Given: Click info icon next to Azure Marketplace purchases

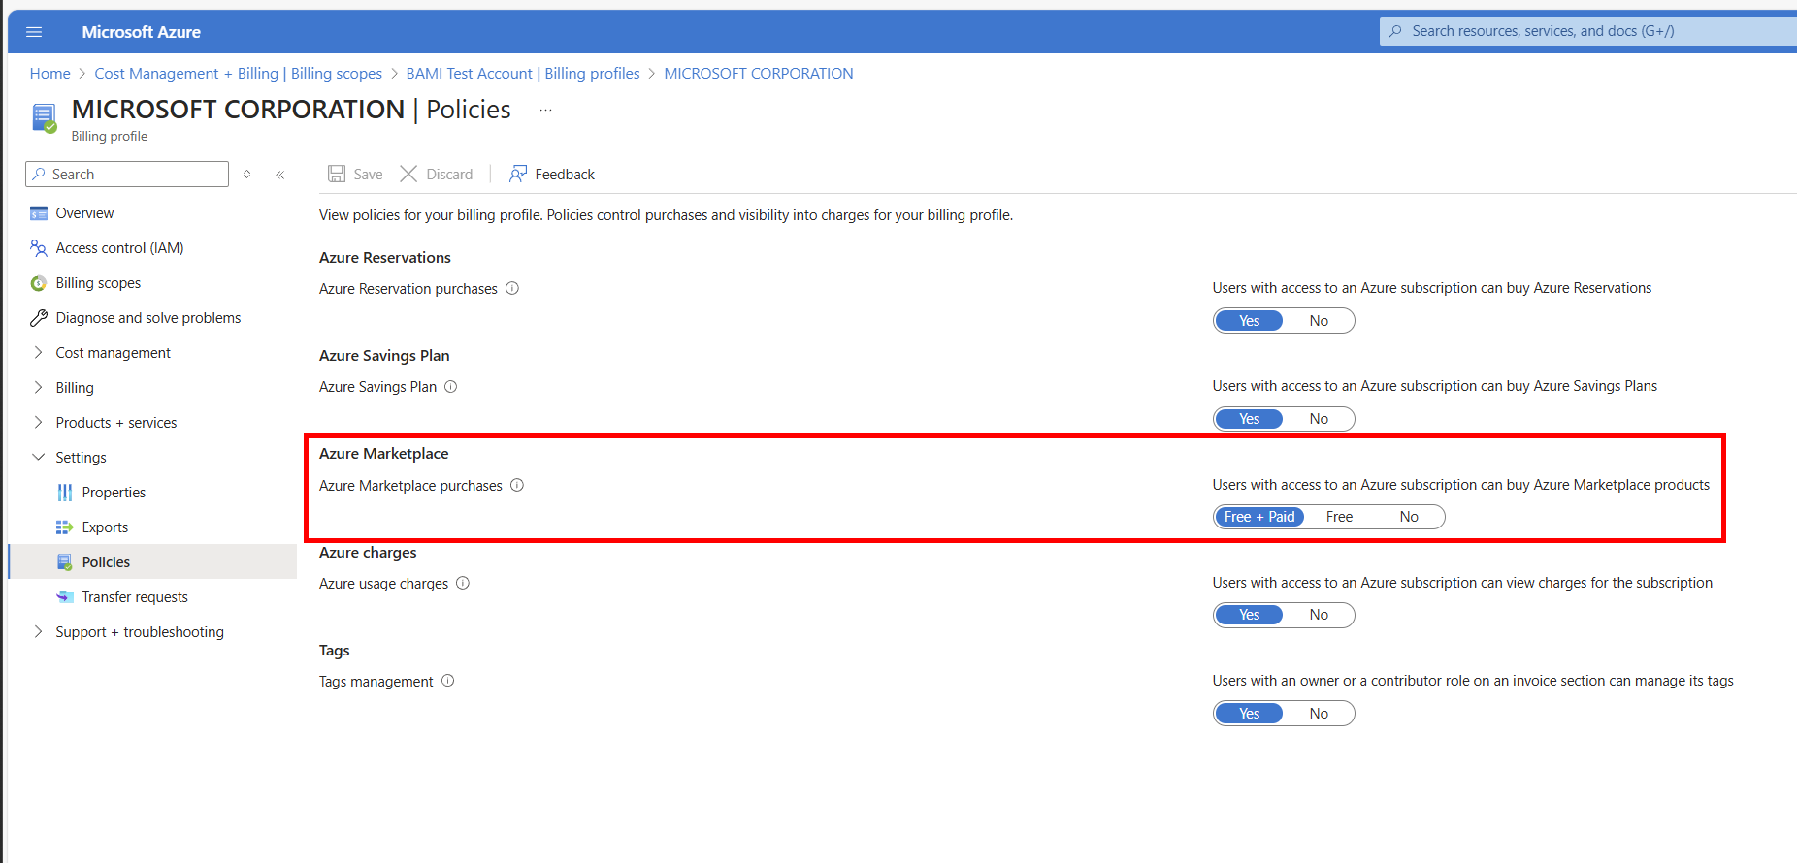Looking at the screenshot, I should pyautogui.click(x=517, y=485).
